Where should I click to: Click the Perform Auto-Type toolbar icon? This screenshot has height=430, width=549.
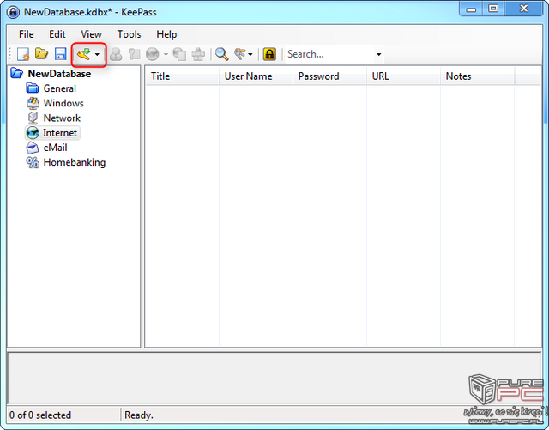click(x=198, y=54)
